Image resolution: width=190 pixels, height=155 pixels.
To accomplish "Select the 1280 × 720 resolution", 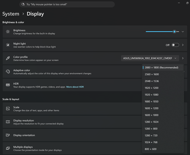I will (163, 136).
